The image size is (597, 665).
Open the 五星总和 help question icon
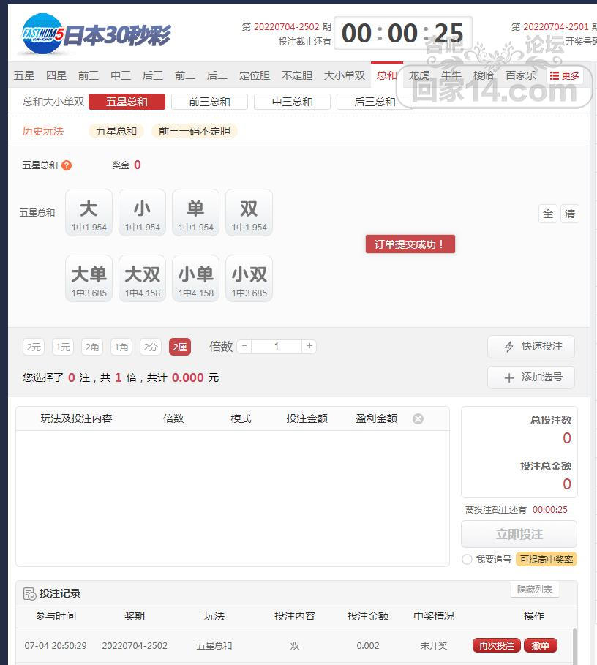tap(67, 165)
